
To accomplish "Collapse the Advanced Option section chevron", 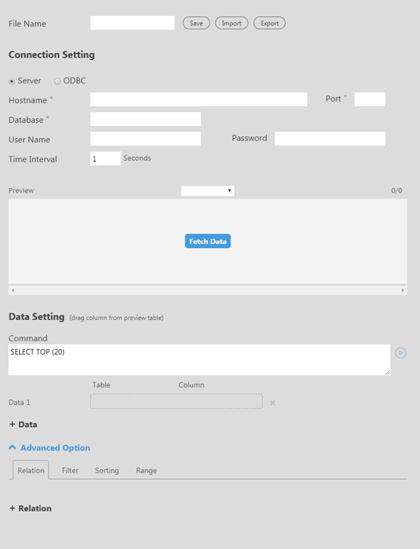I will click(12, 447).
